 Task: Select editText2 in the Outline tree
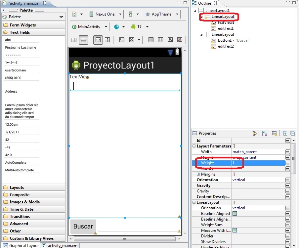click(226, 46)
